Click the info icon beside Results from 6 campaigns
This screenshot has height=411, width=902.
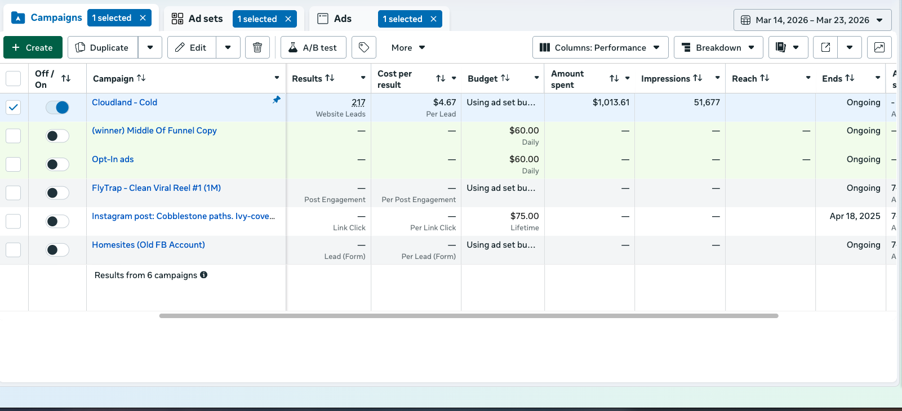(204, 275)
